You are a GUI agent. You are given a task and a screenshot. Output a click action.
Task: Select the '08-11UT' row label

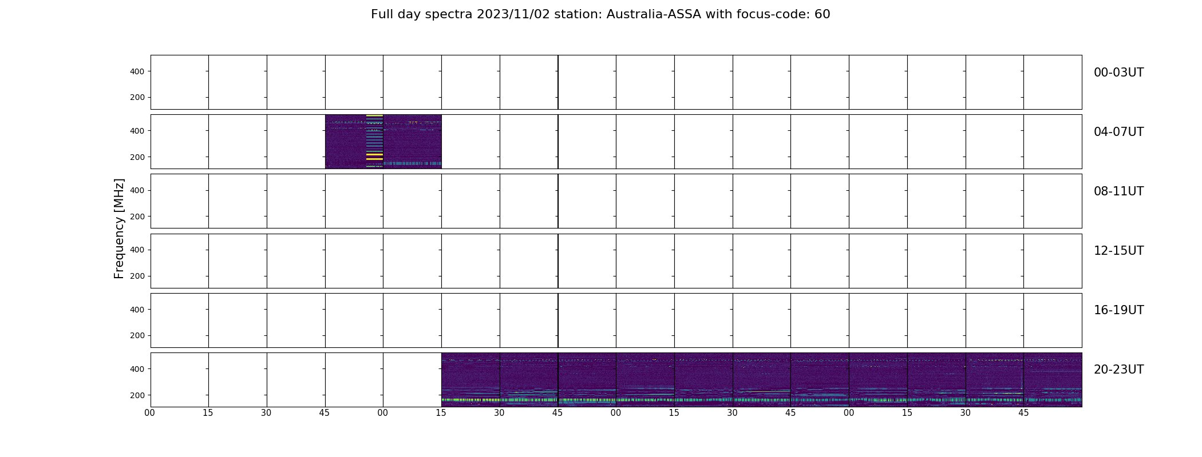tap(1118, 191)
